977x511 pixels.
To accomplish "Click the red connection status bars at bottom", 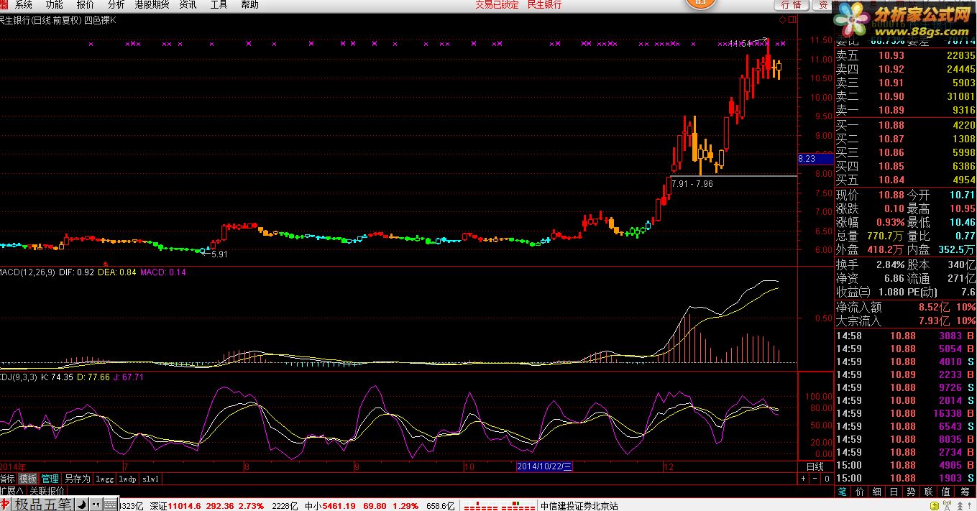I will [x=499, y=506].
